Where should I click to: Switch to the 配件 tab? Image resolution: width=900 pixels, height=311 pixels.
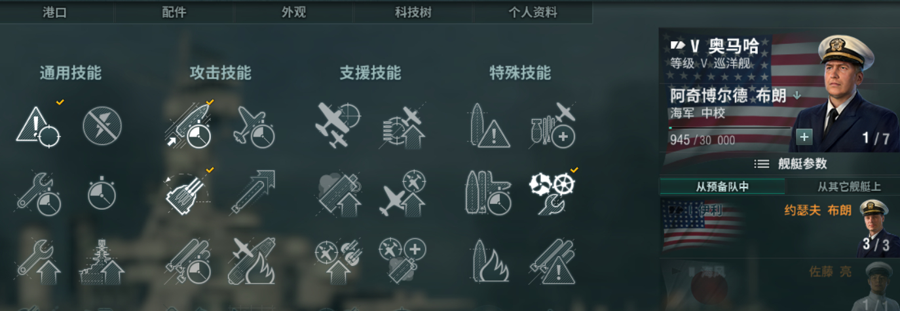[174, 12]
